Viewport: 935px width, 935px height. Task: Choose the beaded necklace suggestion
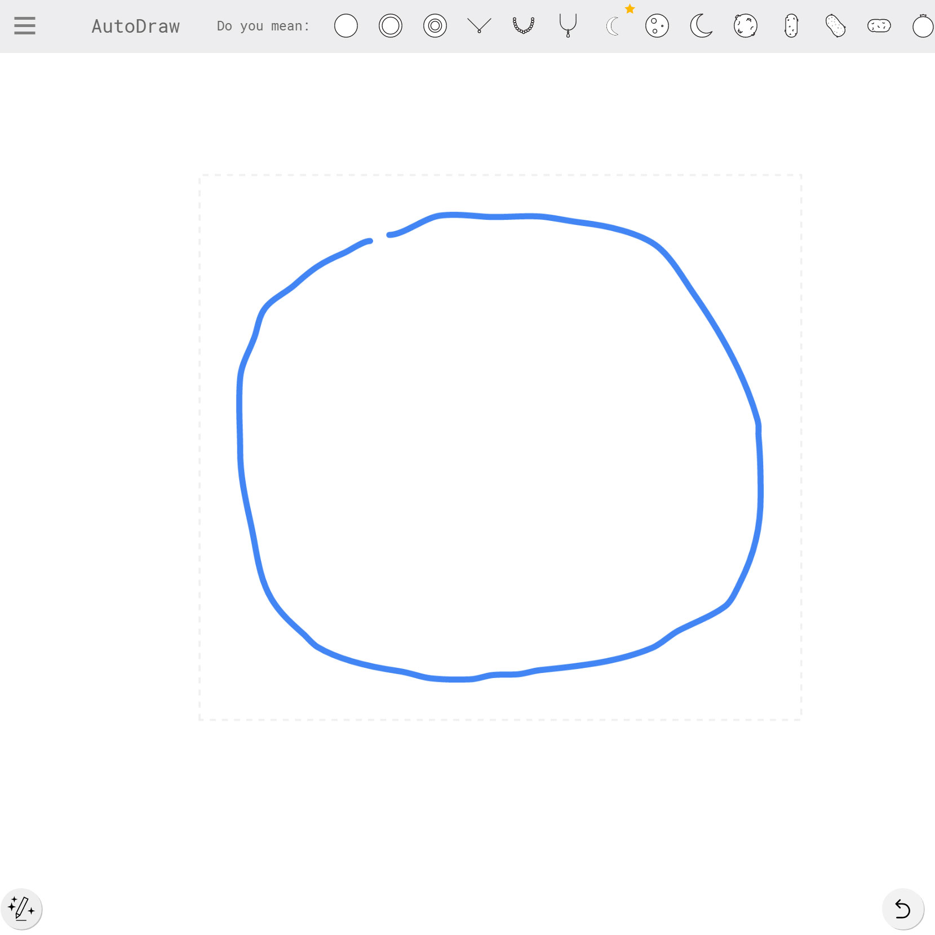[523, 26]
